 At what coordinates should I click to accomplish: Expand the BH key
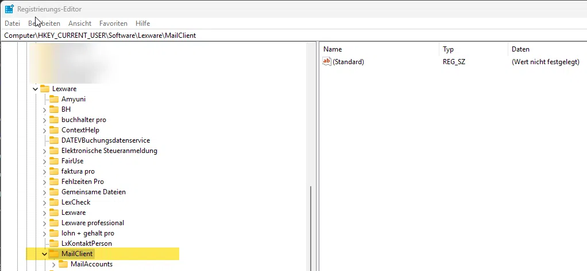(x=45, y=110)
